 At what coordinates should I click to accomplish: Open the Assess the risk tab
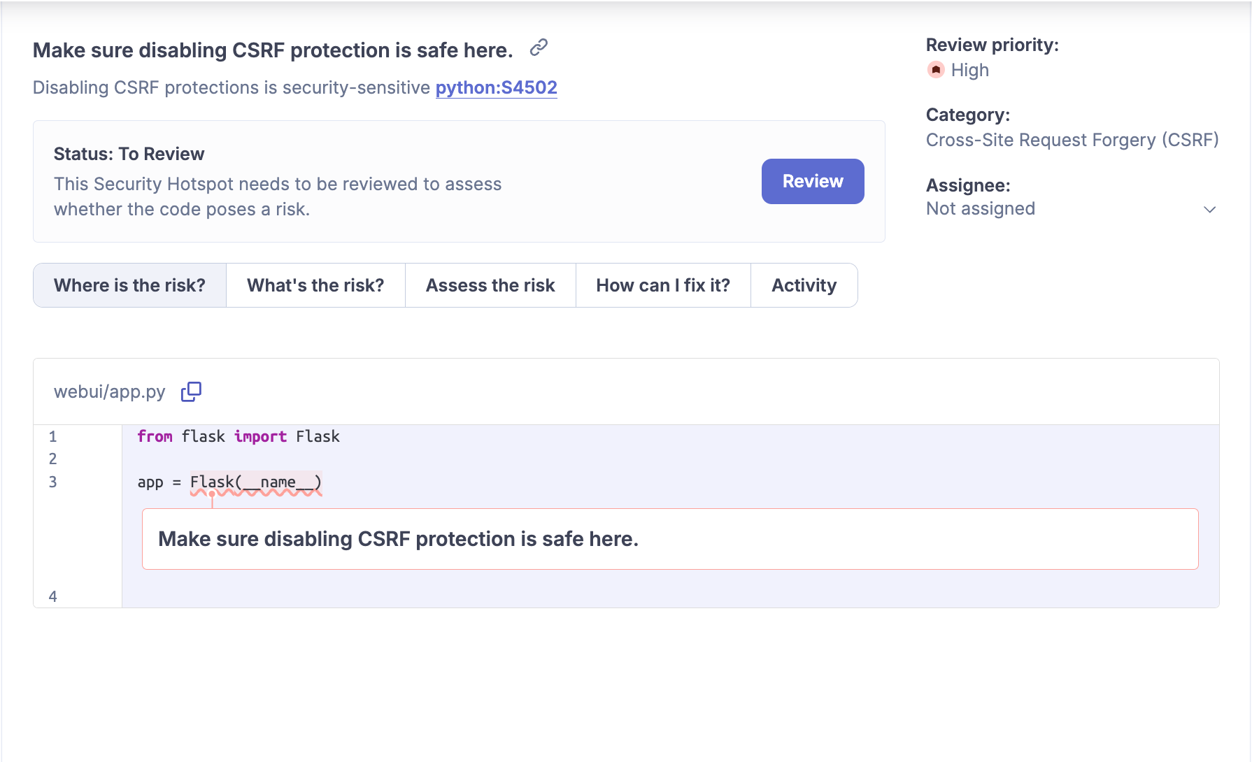490,285
